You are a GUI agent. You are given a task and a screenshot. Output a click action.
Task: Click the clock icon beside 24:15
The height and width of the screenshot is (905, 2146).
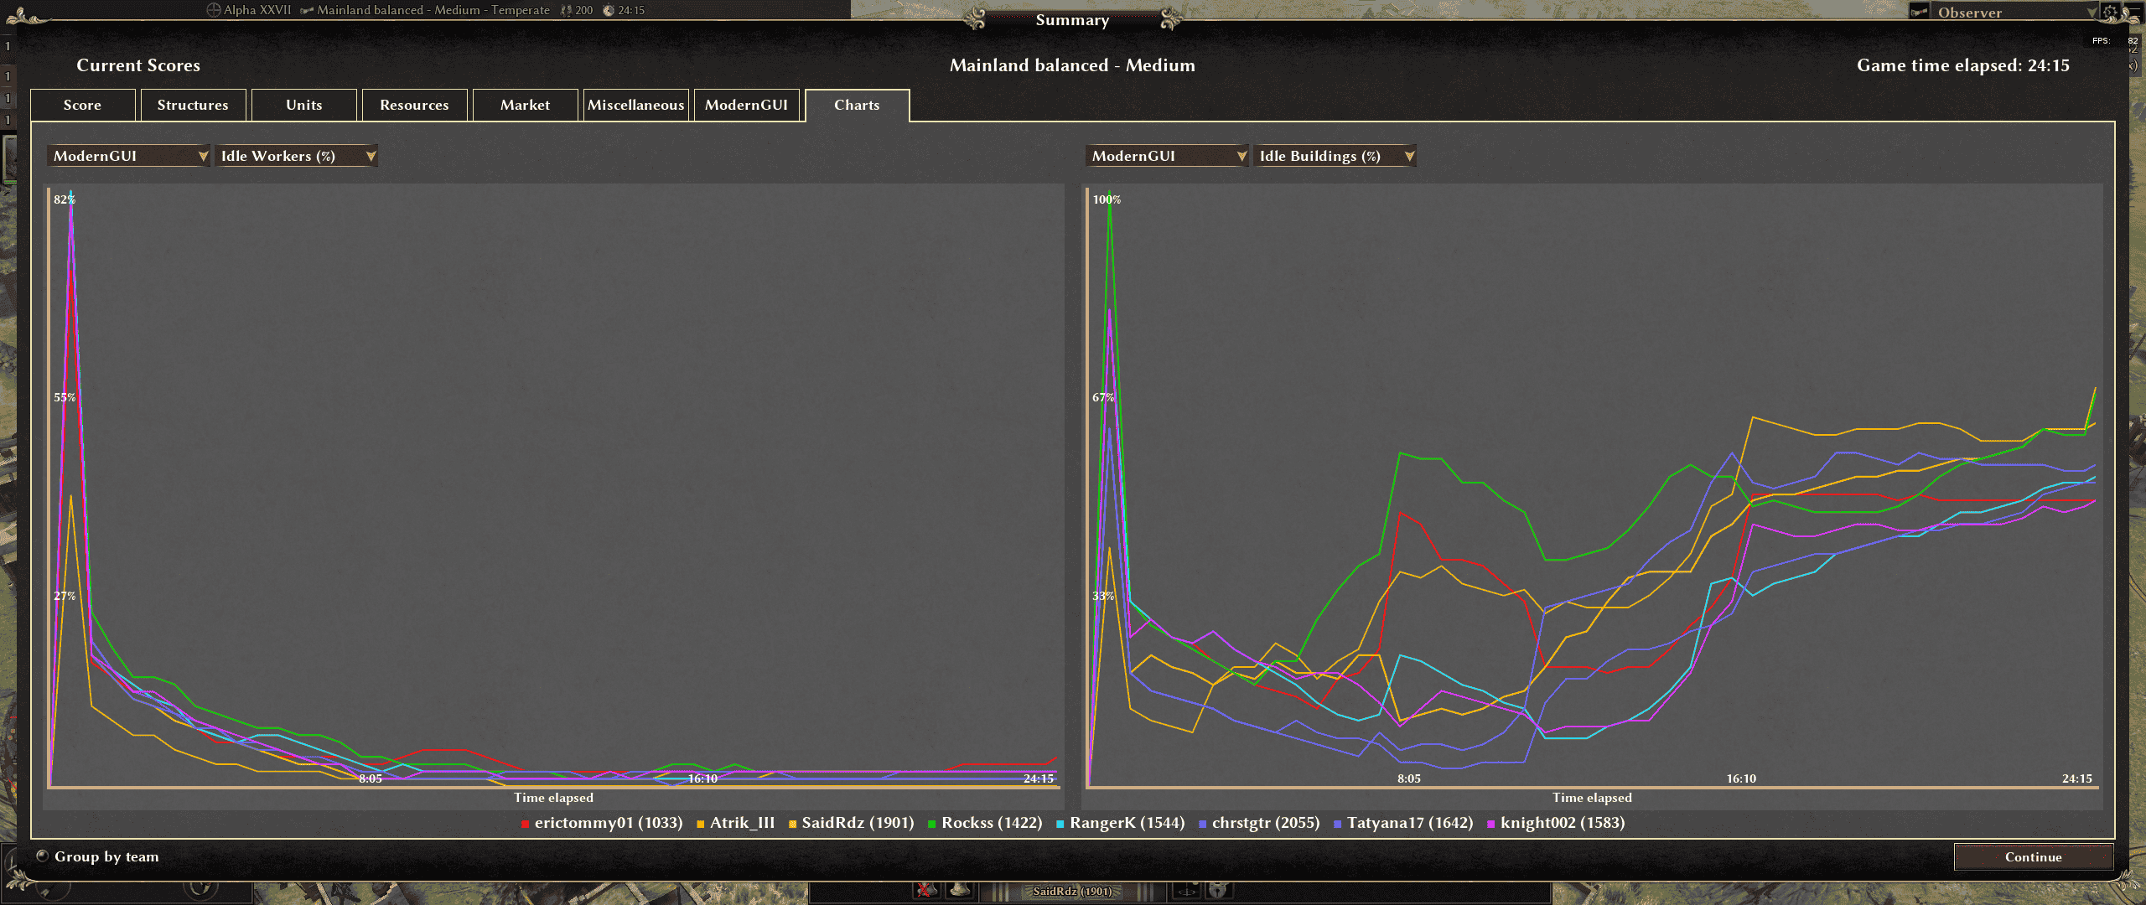click(x=609, y=10)
